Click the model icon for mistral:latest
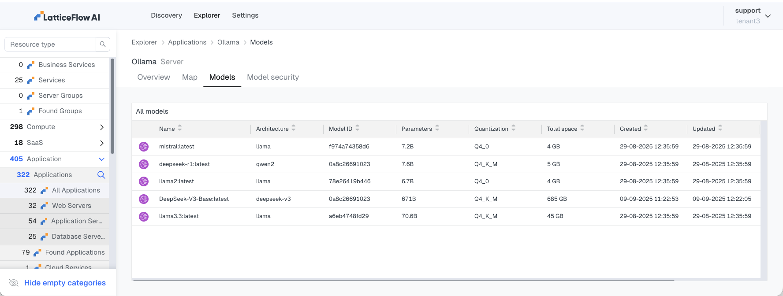Viewport: 783px width, 296px height. tap(144, 147)
